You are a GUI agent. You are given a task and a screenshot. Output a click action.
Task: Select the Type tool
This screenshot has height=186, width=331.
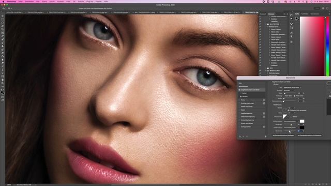(3, 70)
